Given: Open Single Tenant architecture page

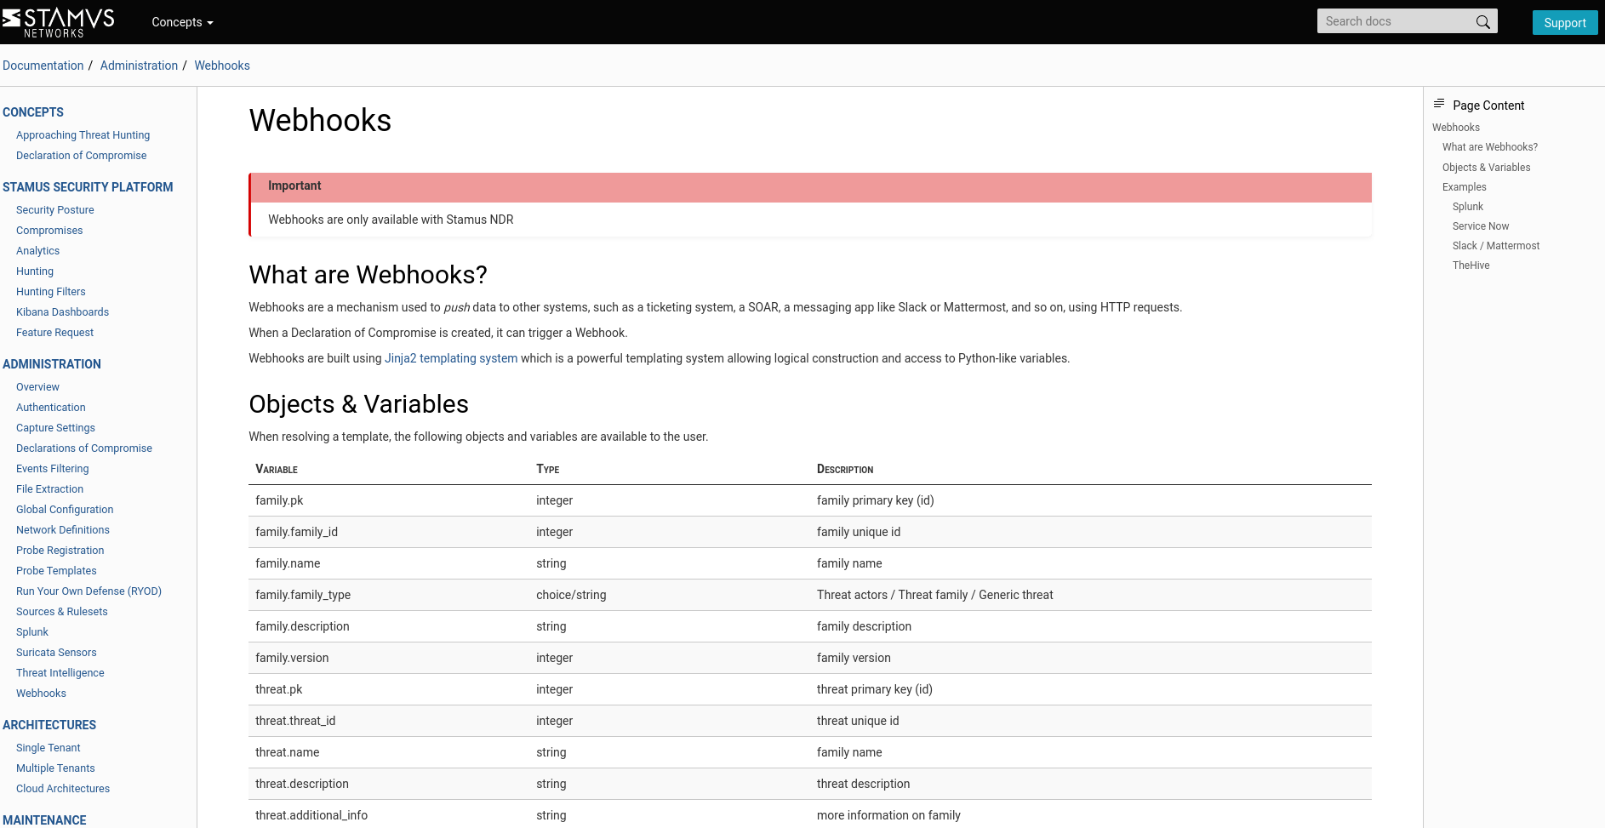Looking at the screenshot, I should click(x=49, y=748).
